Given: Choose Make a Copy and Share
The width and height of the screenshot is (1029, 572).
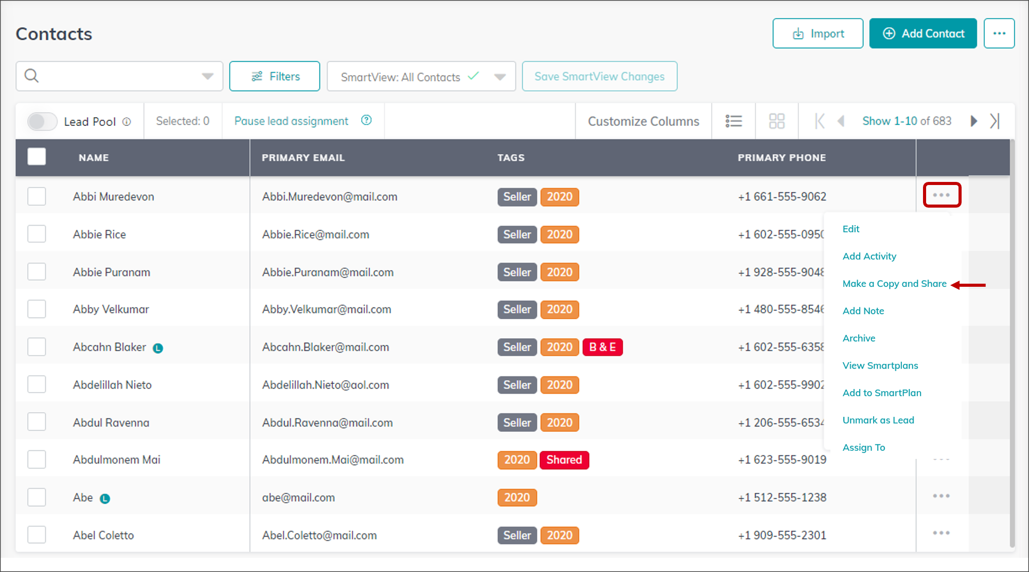Looking at the screenshot, I should coord(894,284).
